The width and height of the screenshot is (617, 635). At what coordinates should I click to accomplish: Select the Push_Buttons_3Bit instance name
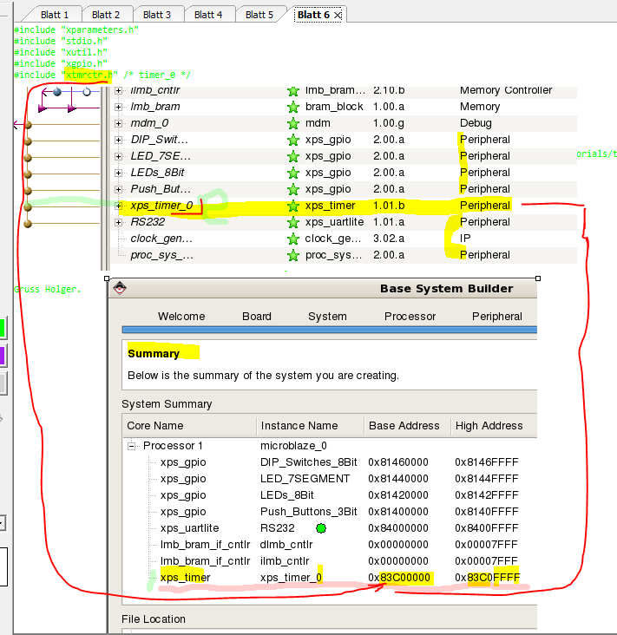[x=308, y=512]
